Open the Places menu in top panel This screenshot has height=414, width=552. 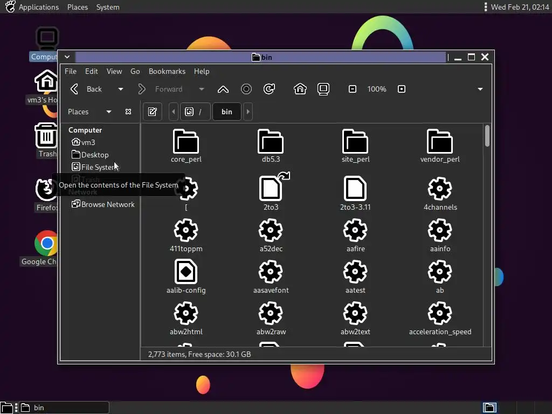(x=78, y=6)
